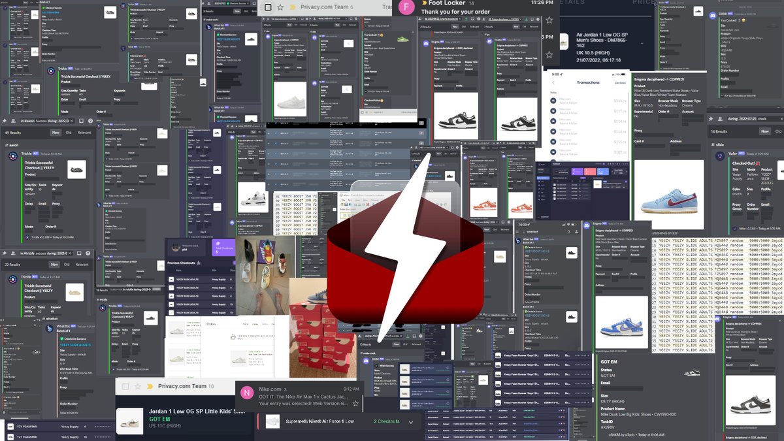Show member list in the #aaron search panel
This screenshot has height=441, width=784.
point(14,121)
